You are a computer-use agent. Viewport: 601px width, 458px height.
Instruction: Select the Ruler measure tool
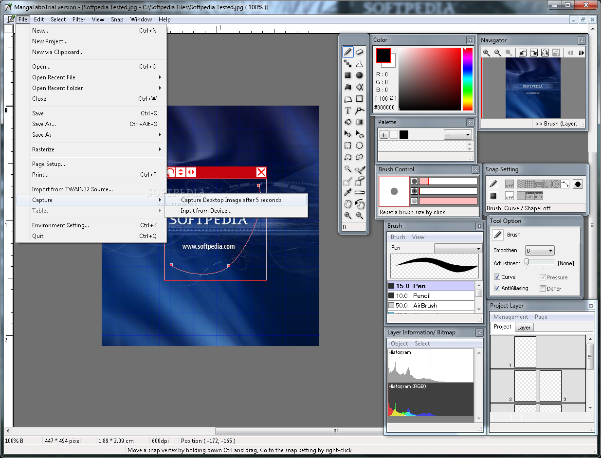359,192
